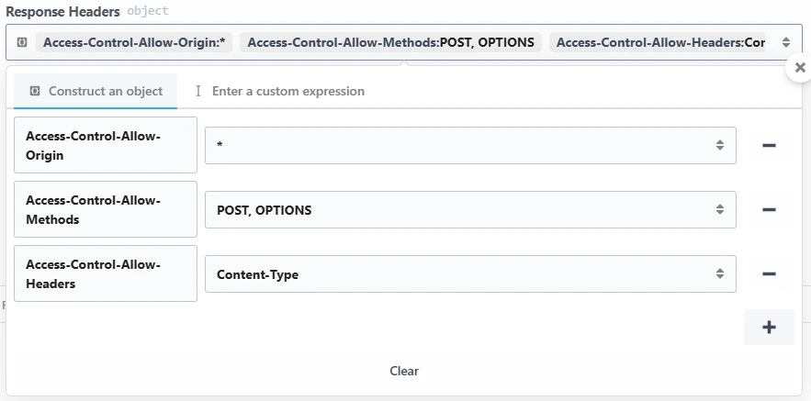
Task: Expand the Response Headers field selector arrows
Action: [x=786, y=42]
